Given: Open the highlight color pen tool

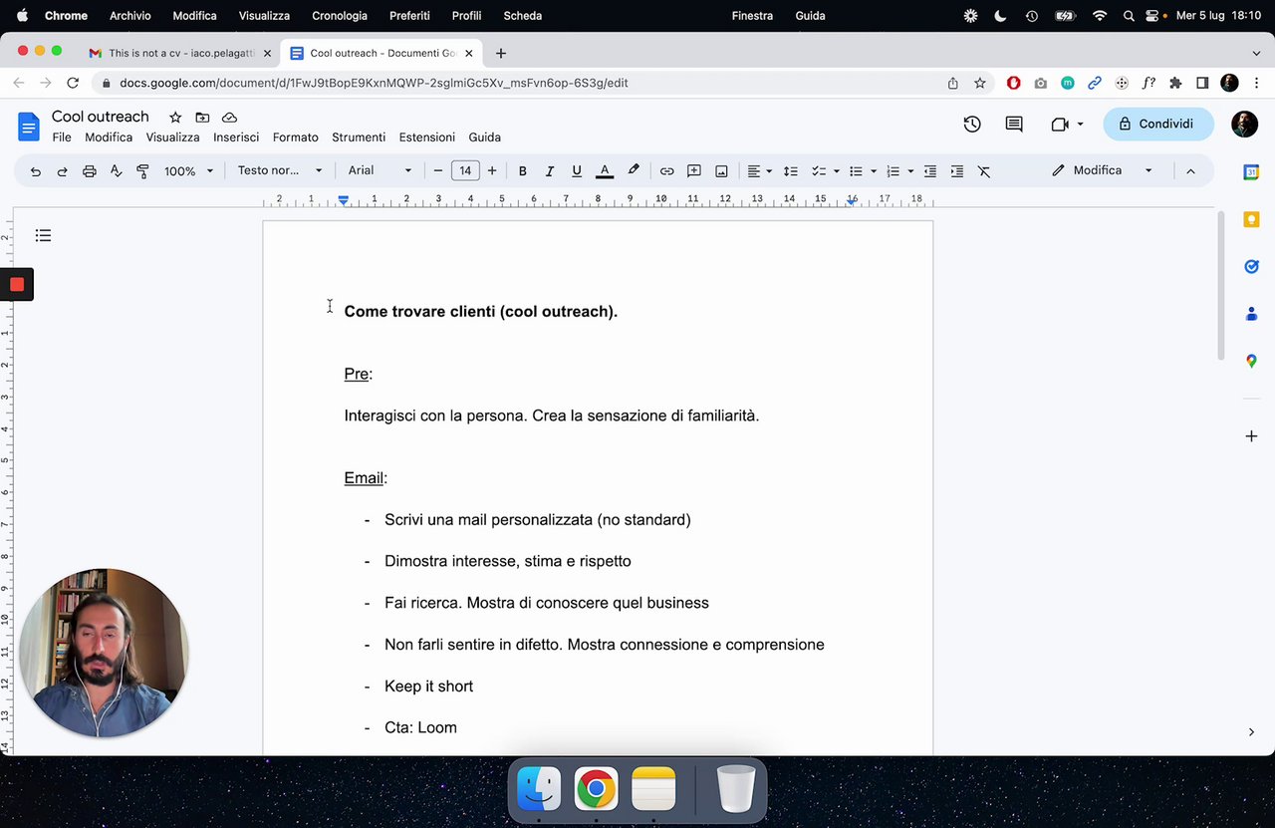Looking at the screenshot, I should [x=634, y=171].
